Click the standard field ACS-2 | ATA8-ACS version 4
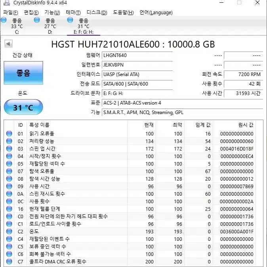Viewport: 267px width, 267px height. click(182, 103)
